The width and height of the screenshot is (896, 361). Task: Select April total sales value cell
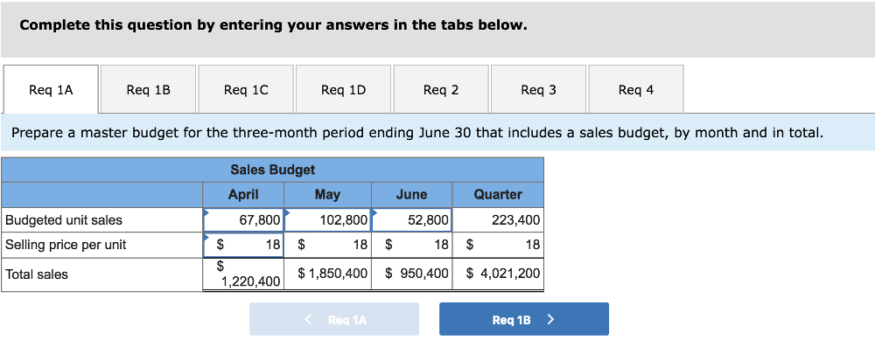click(x=243, y=274)
